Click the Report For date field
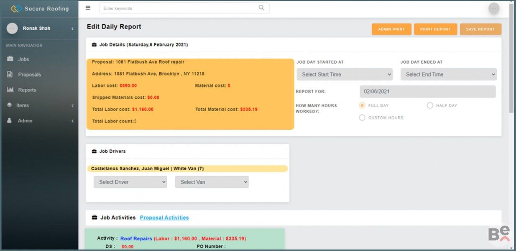This screenshot has height=251, width=516. [427, 92]
